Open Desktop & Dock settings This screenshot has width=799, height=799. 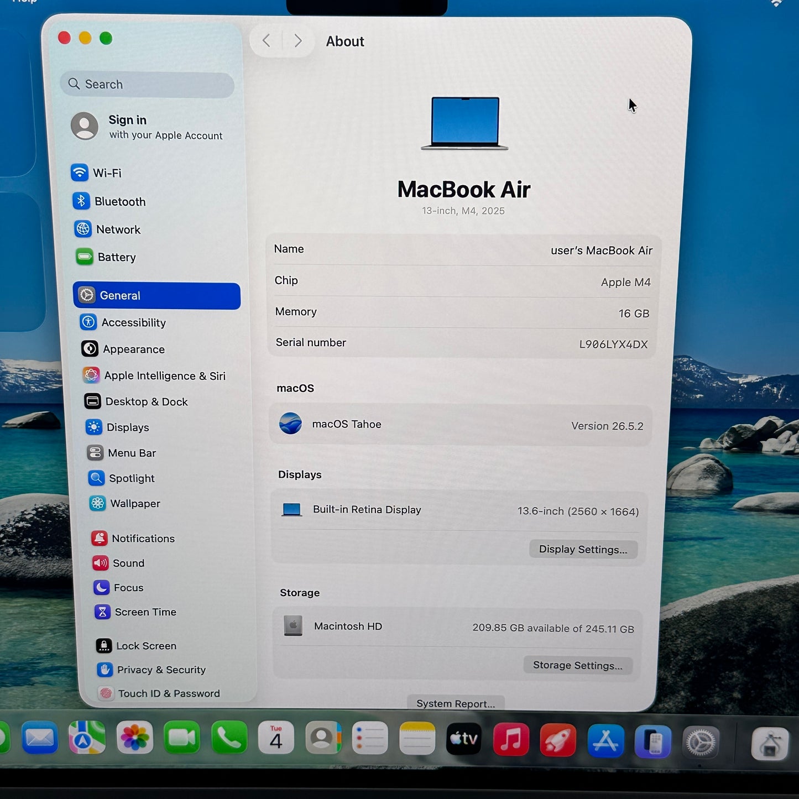click(136, 401)
